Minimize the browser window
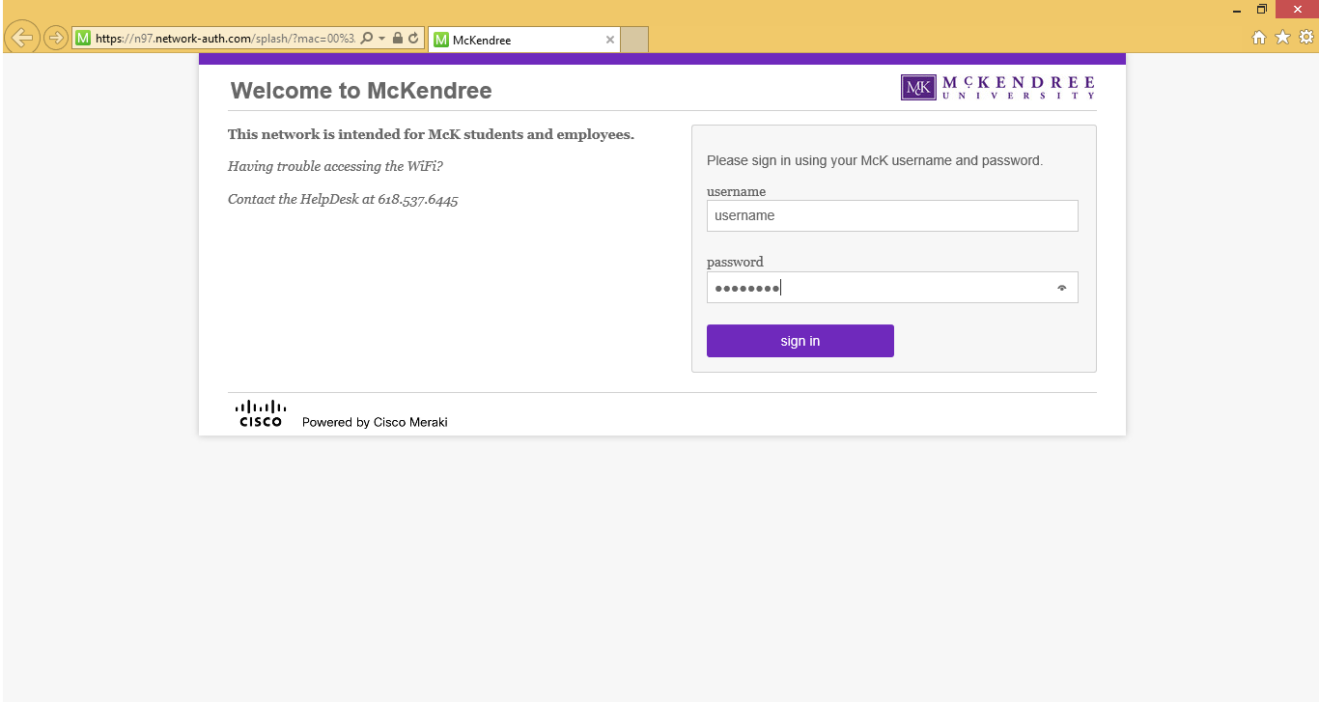 (x=1237, y=10)
